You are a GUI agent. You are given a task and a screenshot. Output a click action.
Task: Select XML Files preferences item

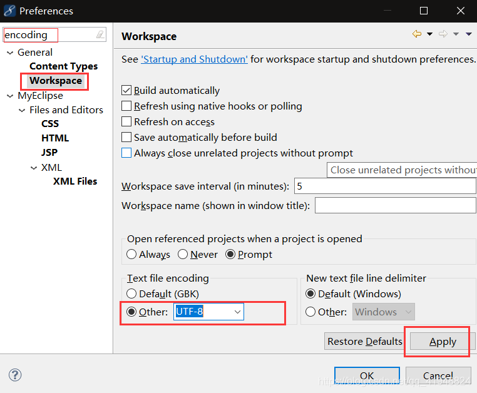(75, 181)
